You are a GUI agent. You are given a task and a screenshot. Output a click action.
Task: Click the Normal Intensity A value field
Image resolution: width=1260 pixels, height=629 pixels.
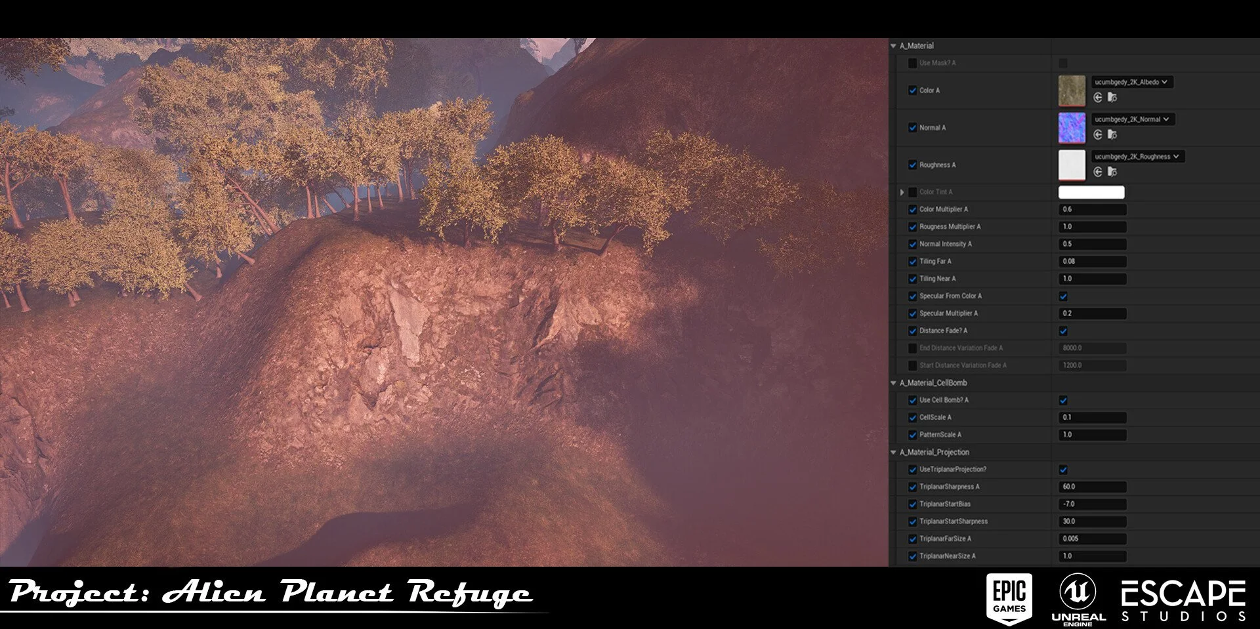(x=1093, y=244)
